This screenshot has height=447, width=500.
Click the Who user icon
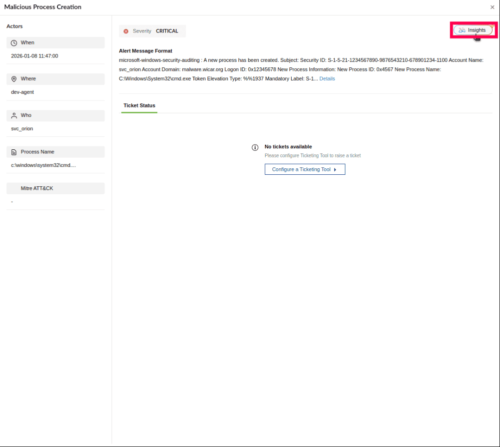click(x=13, y=115)
